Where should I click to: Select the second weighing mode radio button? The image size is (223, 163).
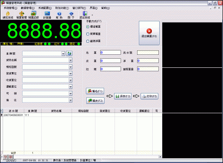click(x=88, y=34)
